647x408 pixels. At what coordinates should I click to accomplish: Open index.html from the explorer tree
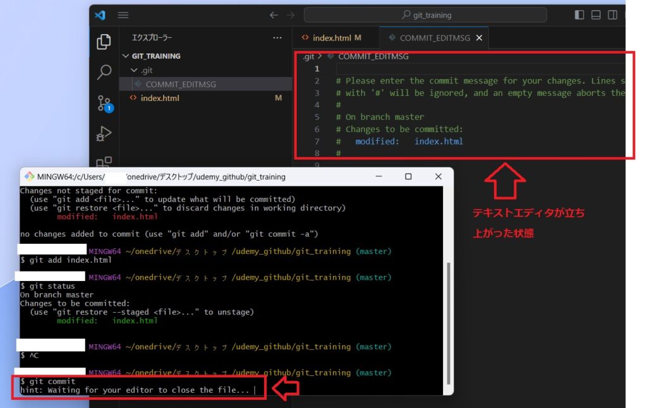159,98
